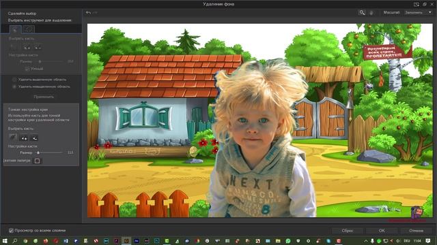The image size is (437, 245).
Task: Click the upper Размер brush size slider
Action: [x=48, y=61]
